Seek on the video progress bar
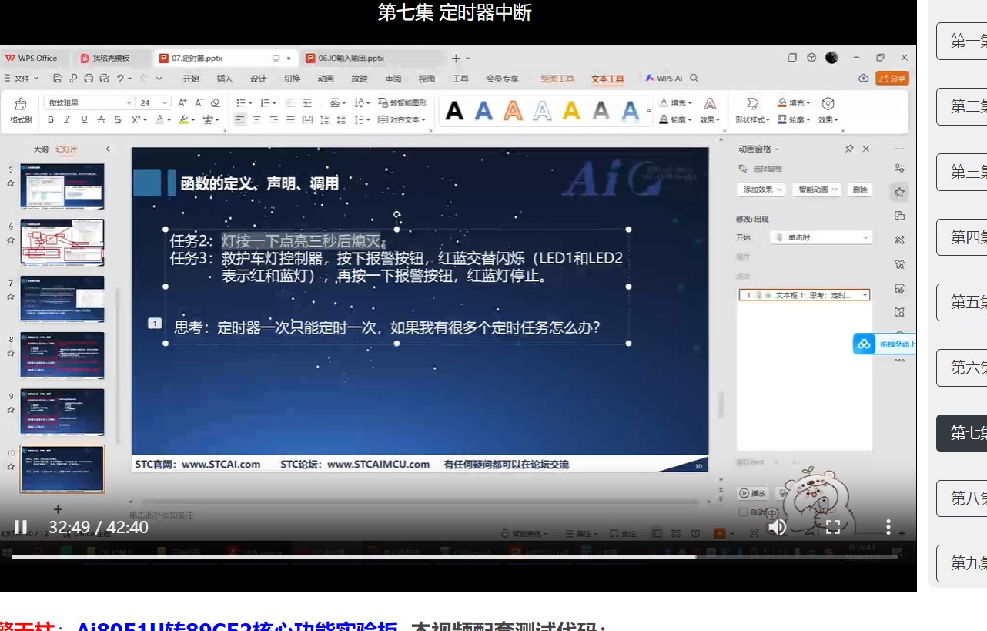987x631 pixels. coord(454,556)
